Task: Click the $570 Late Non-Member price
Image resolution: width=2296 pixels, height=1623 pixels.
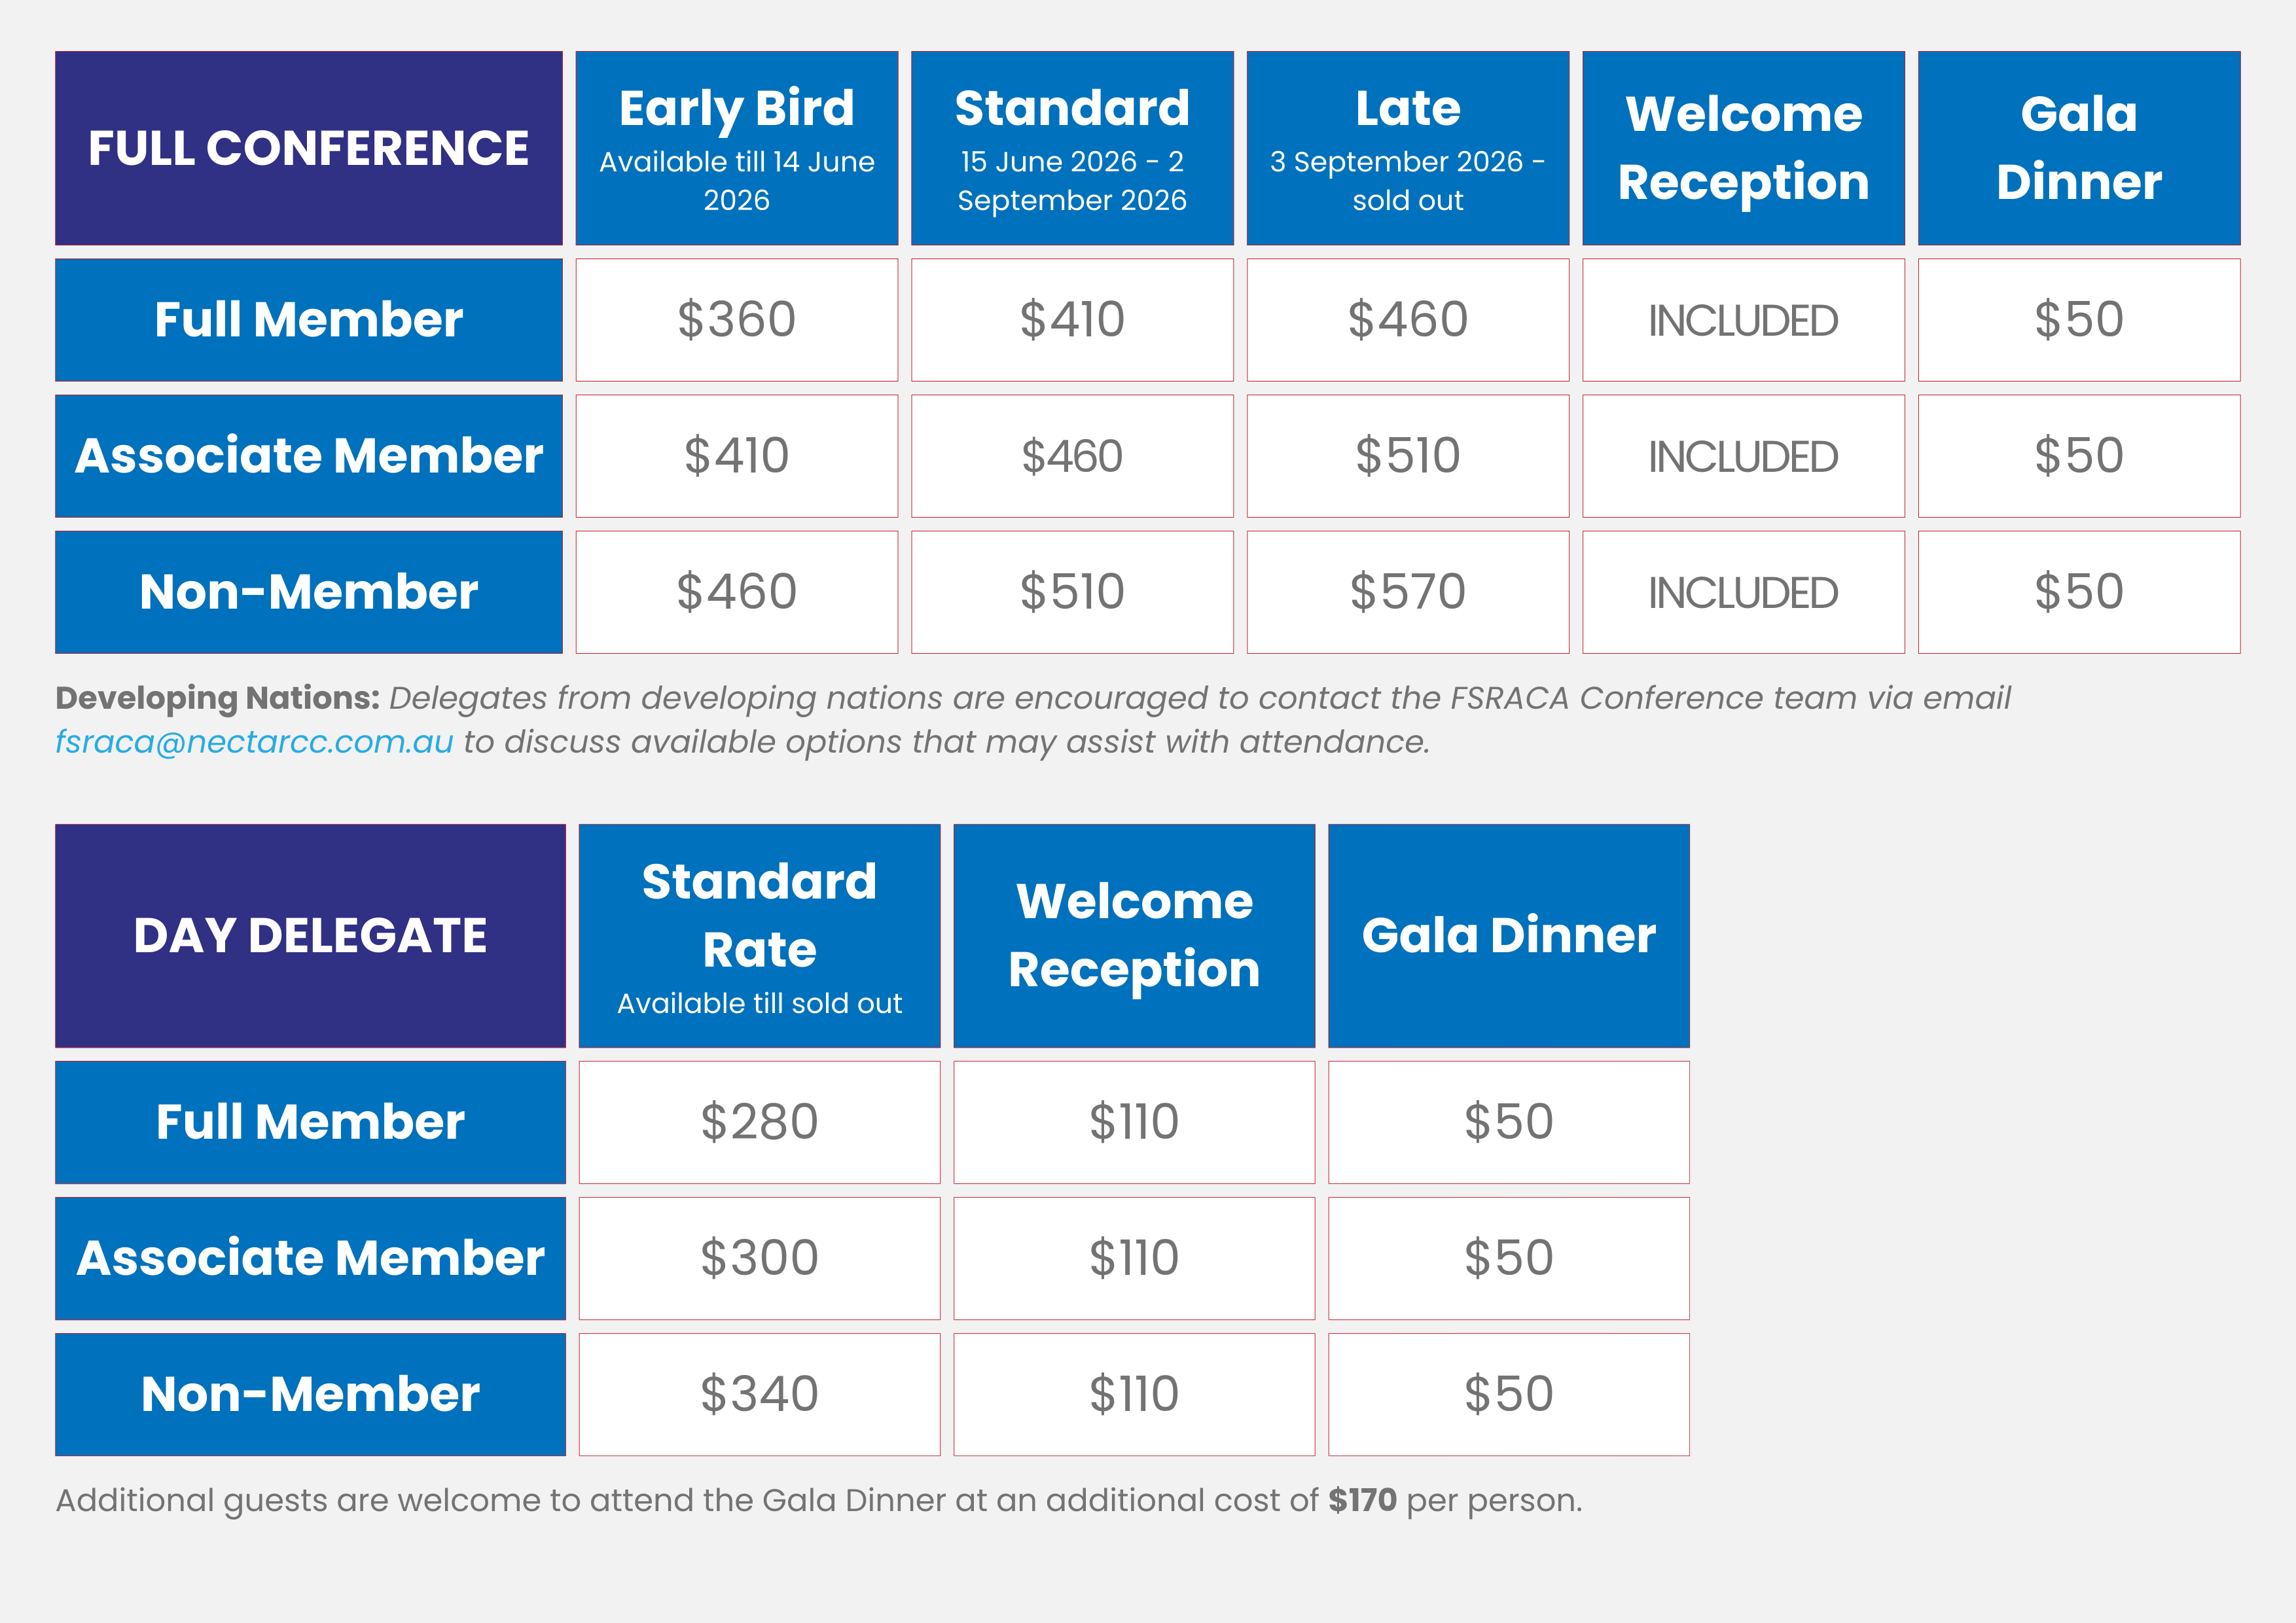Action: coord(1407,592)
